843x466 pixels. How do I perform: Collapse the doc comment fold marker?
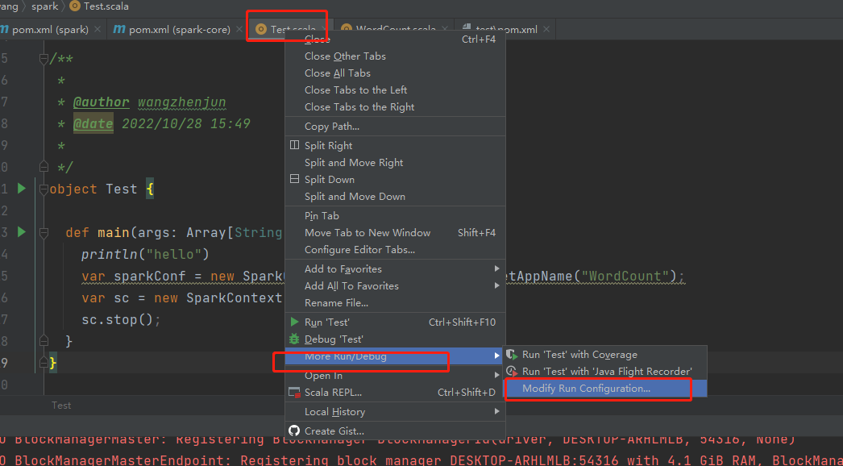point(44,60)
